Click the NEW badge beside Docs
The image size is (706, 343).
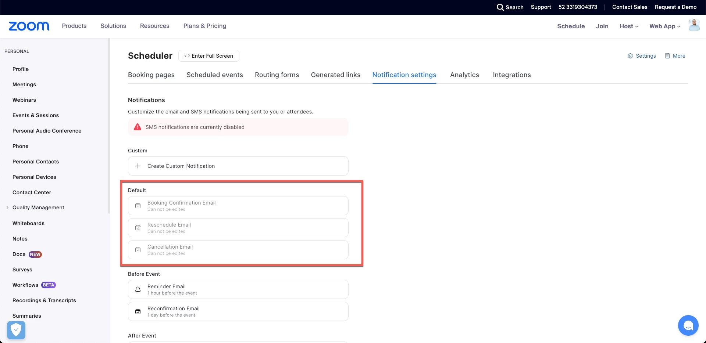[35, 254]
